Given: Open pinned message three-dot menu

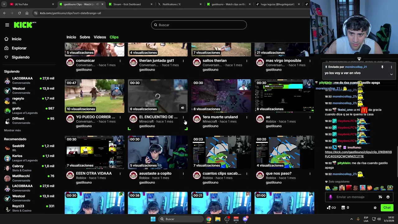Looking at the screenshot, I should [x=391, y=67].
